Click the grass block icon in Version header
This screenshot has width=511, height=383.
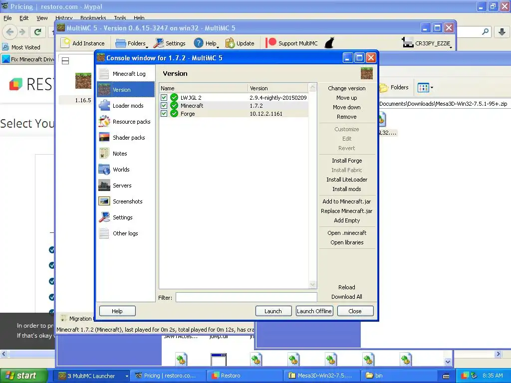coord(367,73)
